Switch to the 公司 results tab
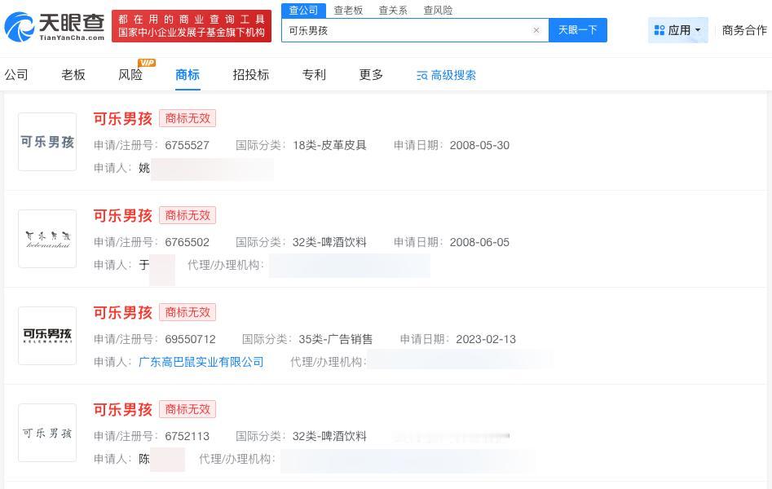This screenshot has width=772, height=489. (x=16, y=75)
